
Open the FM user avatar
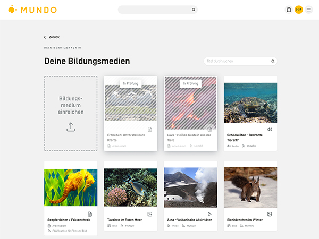[x=299, y=10]
